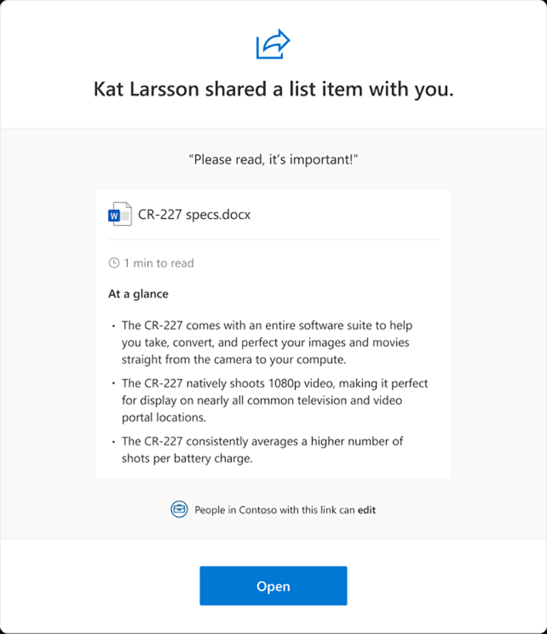The height and width of the screenshot is (634, 547).
Task: Click the battery charge summary bullet
Action: tap(263, 450)
